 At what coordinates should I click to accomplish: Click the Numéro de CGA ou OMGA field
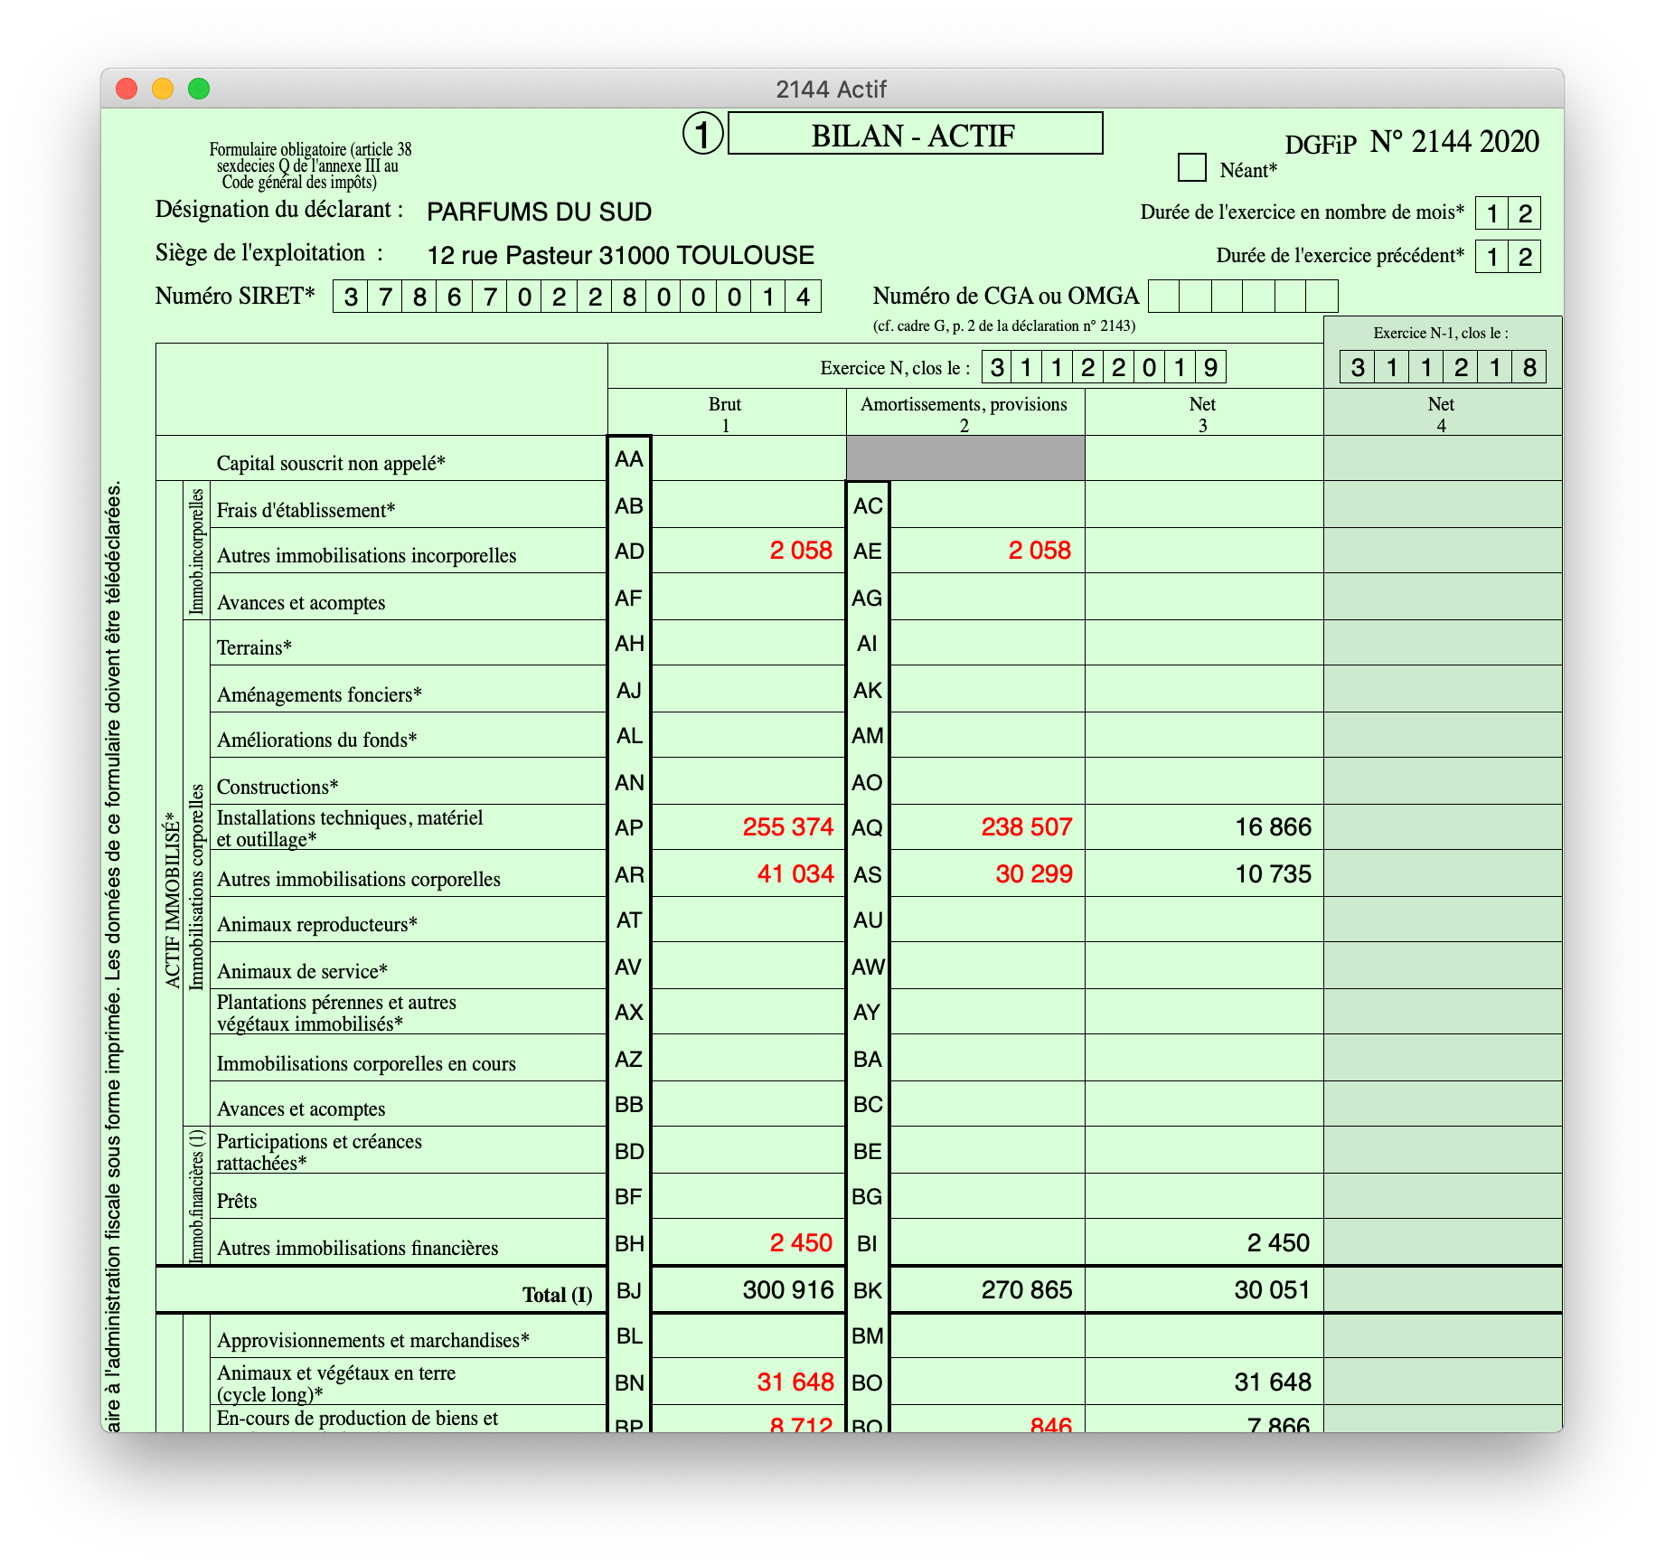1243,297
